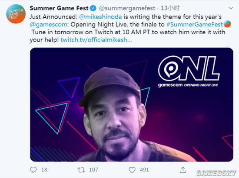Open the tweet's attached image

click(132, 104)
